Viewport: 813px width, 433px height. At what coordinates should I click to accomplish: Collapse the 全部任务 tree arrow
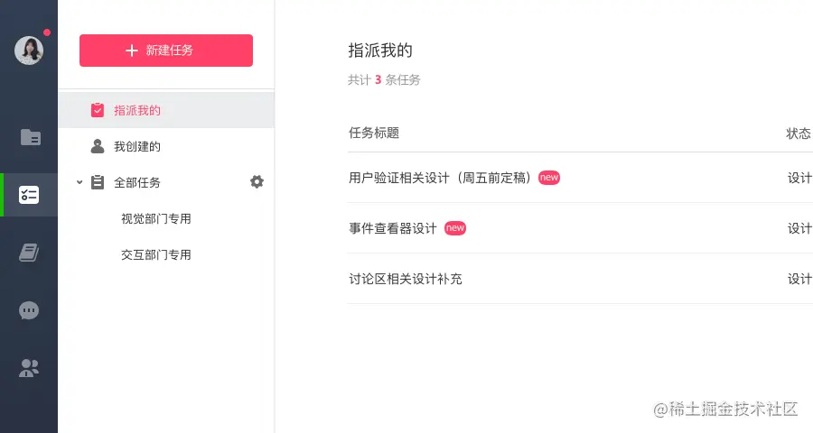(x=79, y=182)
